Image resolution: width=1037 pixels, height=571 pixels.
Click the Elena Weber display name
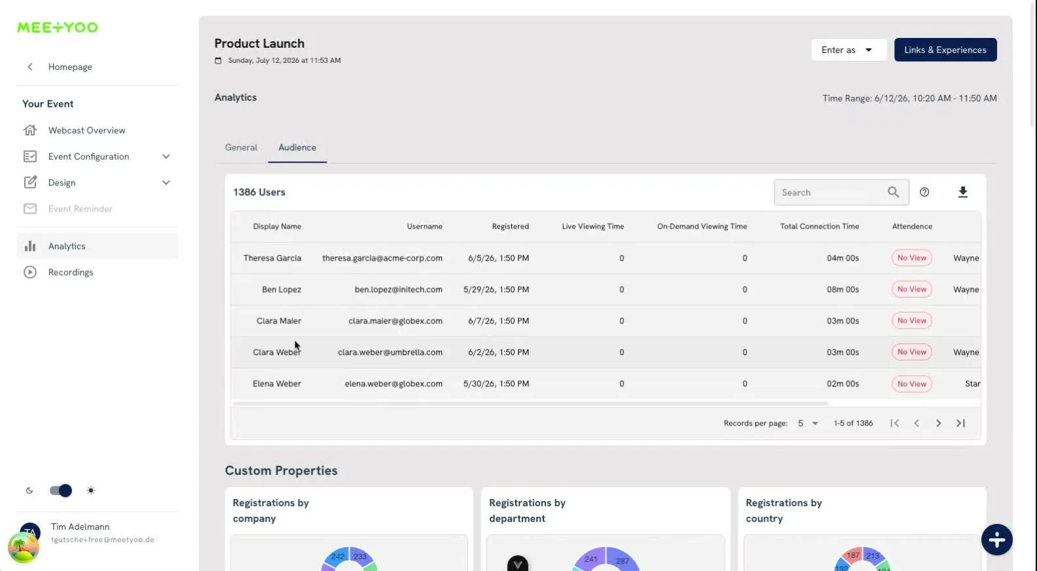[277, 384]
